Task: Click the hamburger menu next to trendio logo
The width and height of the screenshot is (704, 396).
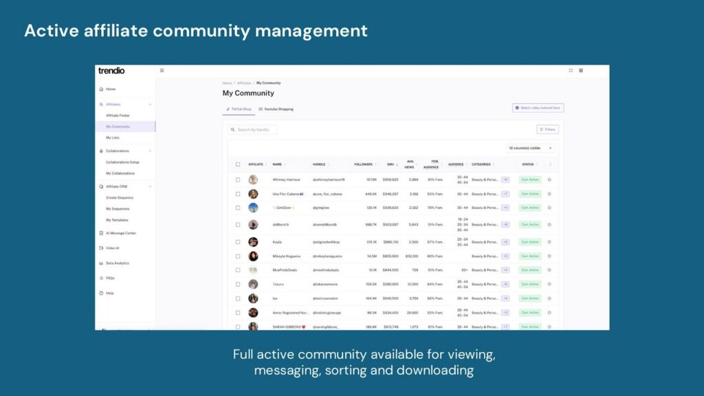Action: (x=161, y=70)
